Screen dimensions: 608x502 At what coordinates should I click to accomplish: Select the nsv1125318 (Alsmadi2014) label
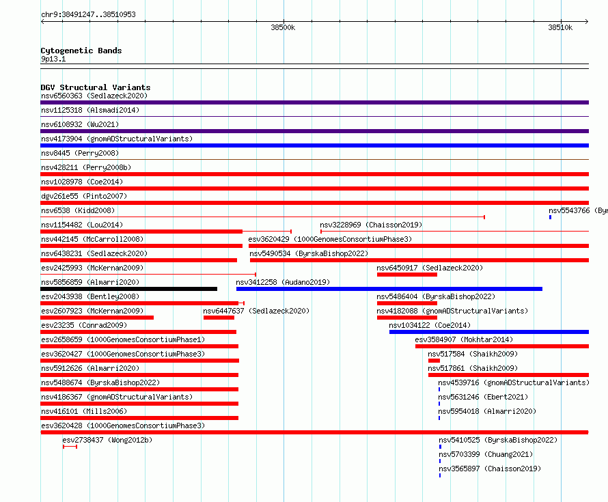[90, 110]
